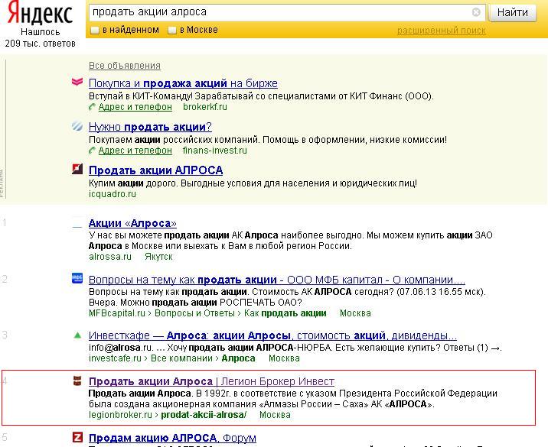The width and height of the screenshot is (548, 447).
Task: Open the Инвесткафе Алроса result title
Action: [272, 335]
